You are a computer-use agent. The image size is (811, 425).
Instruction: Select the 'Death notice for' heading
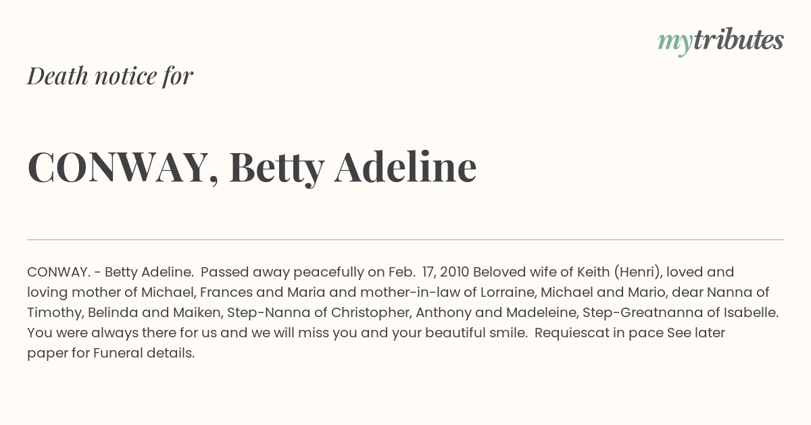(x=110, y=76)
